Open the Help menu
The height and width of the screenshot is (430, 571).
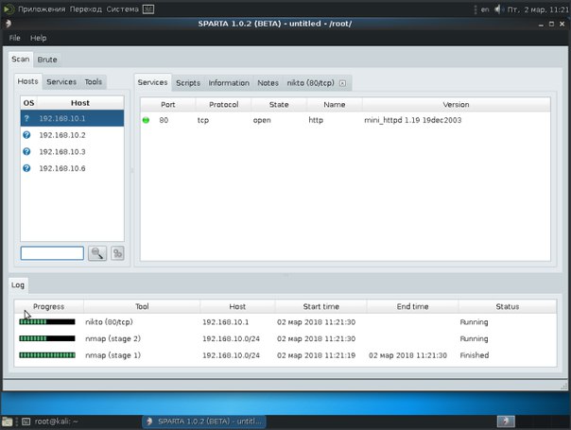(x=38, y=38)
